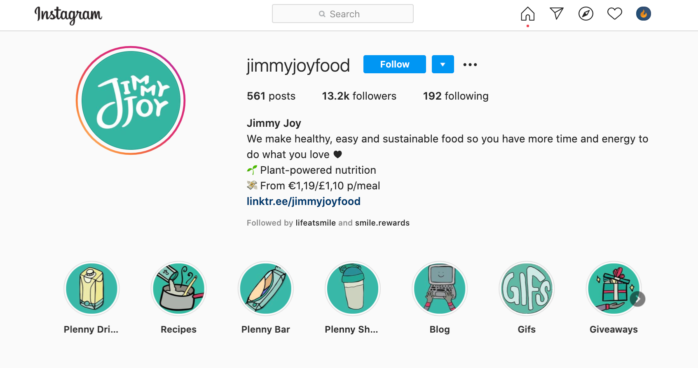Open the Explore compass icon
Image resolution: width=698 pixels, height=368 pixels.
click(x=586, y=14)
